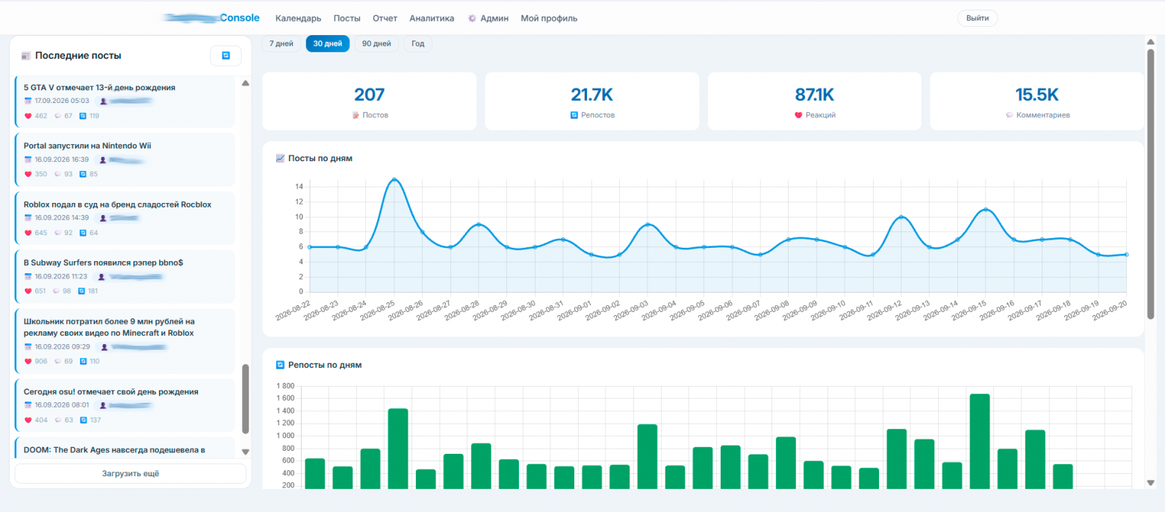This screenshot has width=1165, height=512.
Task: Switch the period to 7 дней
Action: click(x=282, y=44)
